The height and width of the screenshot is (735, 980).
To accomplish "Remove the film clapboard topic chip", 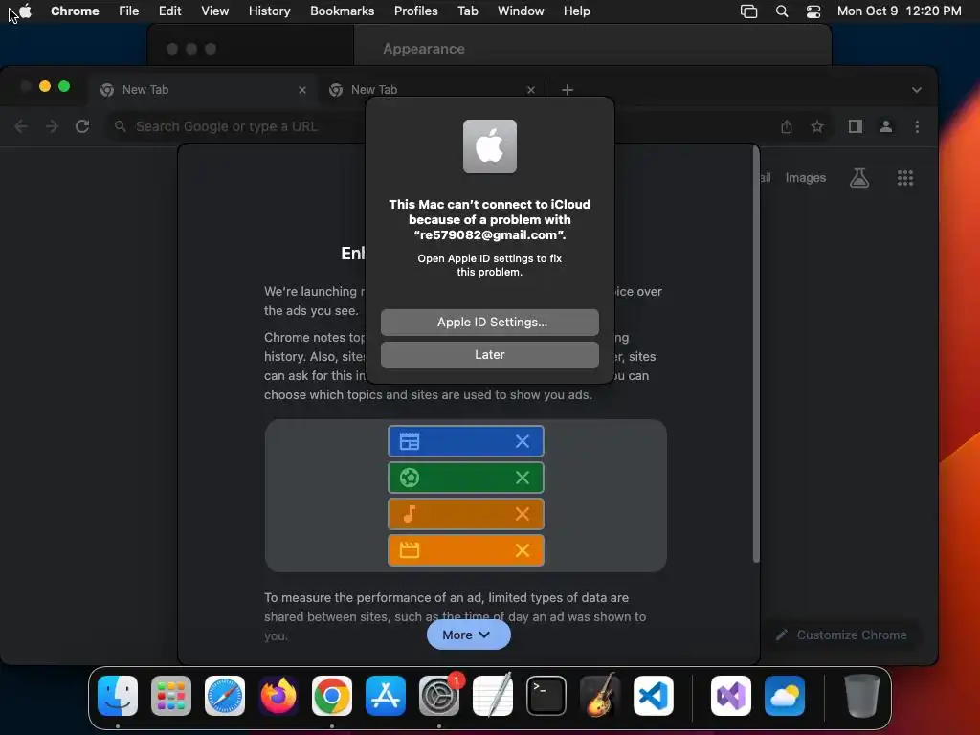I will click(523, 550).
